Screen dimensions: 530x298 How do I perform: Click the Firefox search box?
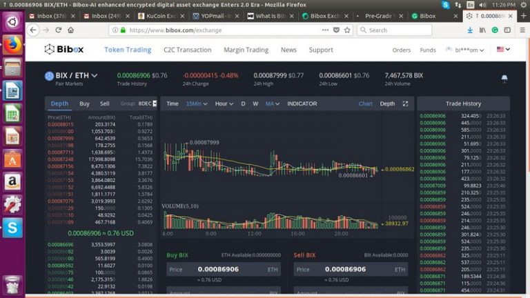click(x=394, y=30)
